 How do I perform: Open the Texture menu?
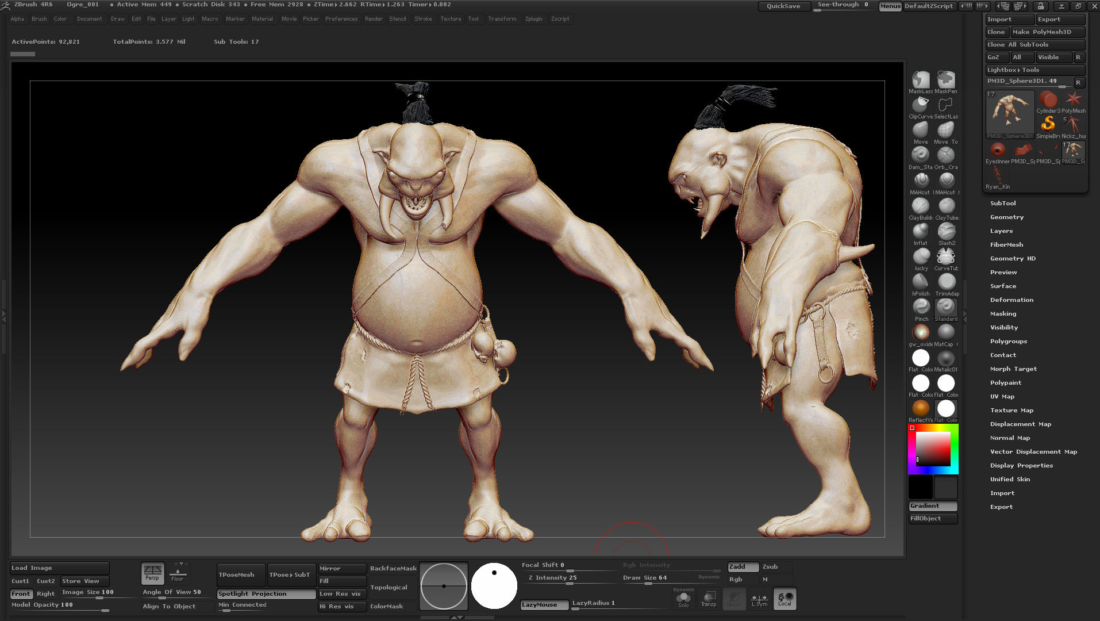point(451,18)
